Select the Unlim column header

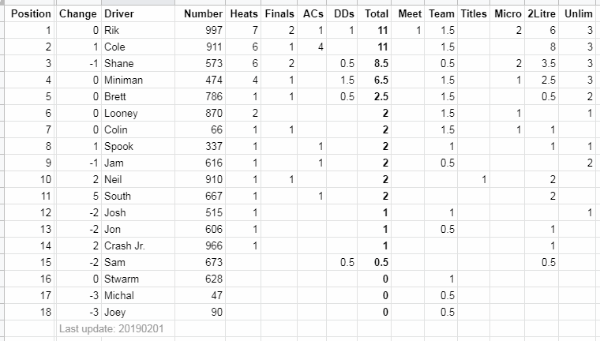(x=579, y=14)
